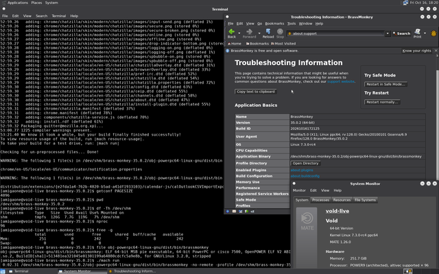This screenshot has height=274, width=439.
Task: Open BrassMonkey's Window menu
Action: [305, 23]
